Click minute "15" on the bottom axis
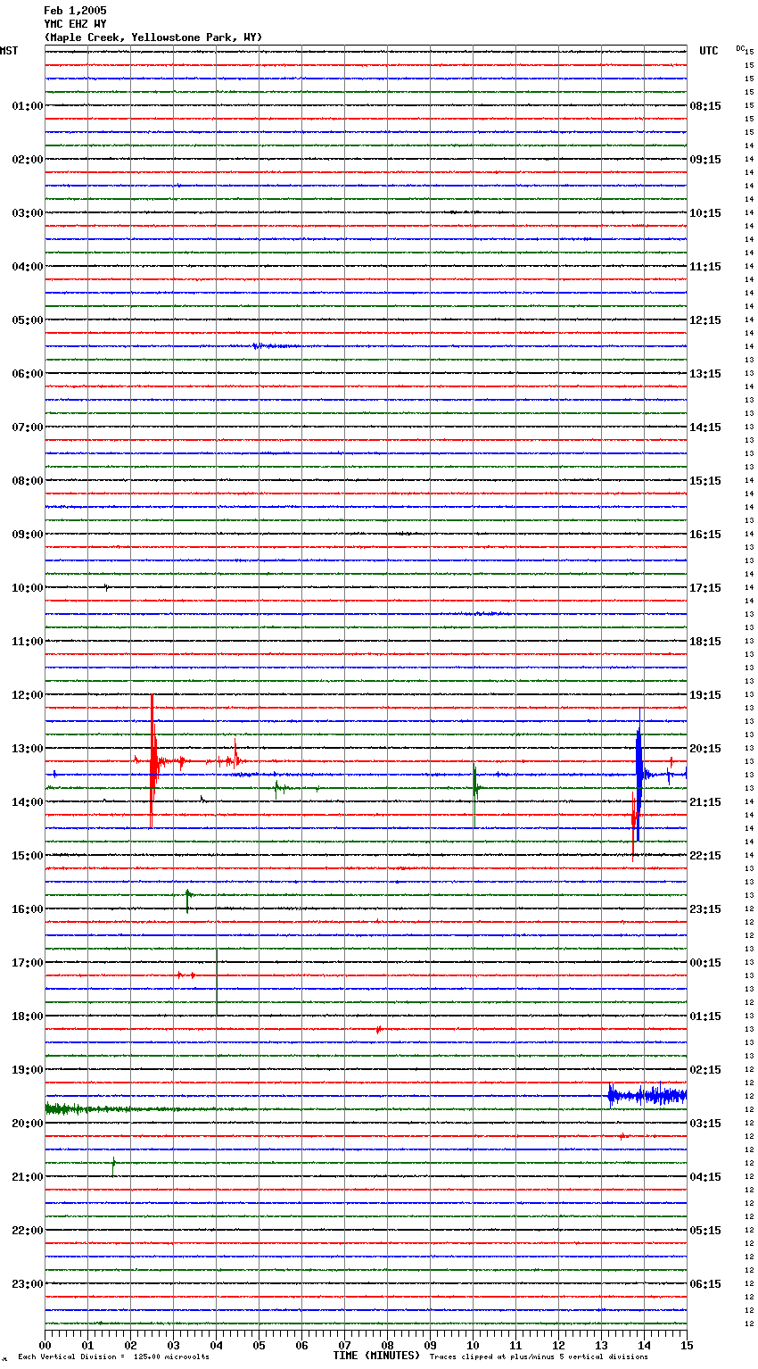Viewport: 758px width, 1369px height. [x=687, y=1345]
